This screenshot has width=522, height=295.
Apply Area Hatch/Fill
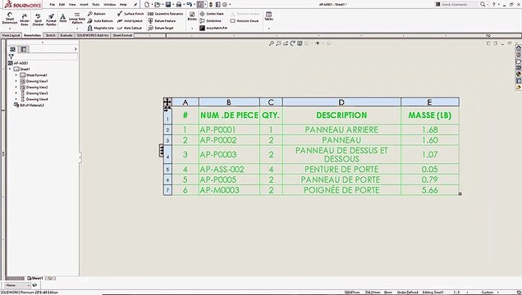coord(213,28)
